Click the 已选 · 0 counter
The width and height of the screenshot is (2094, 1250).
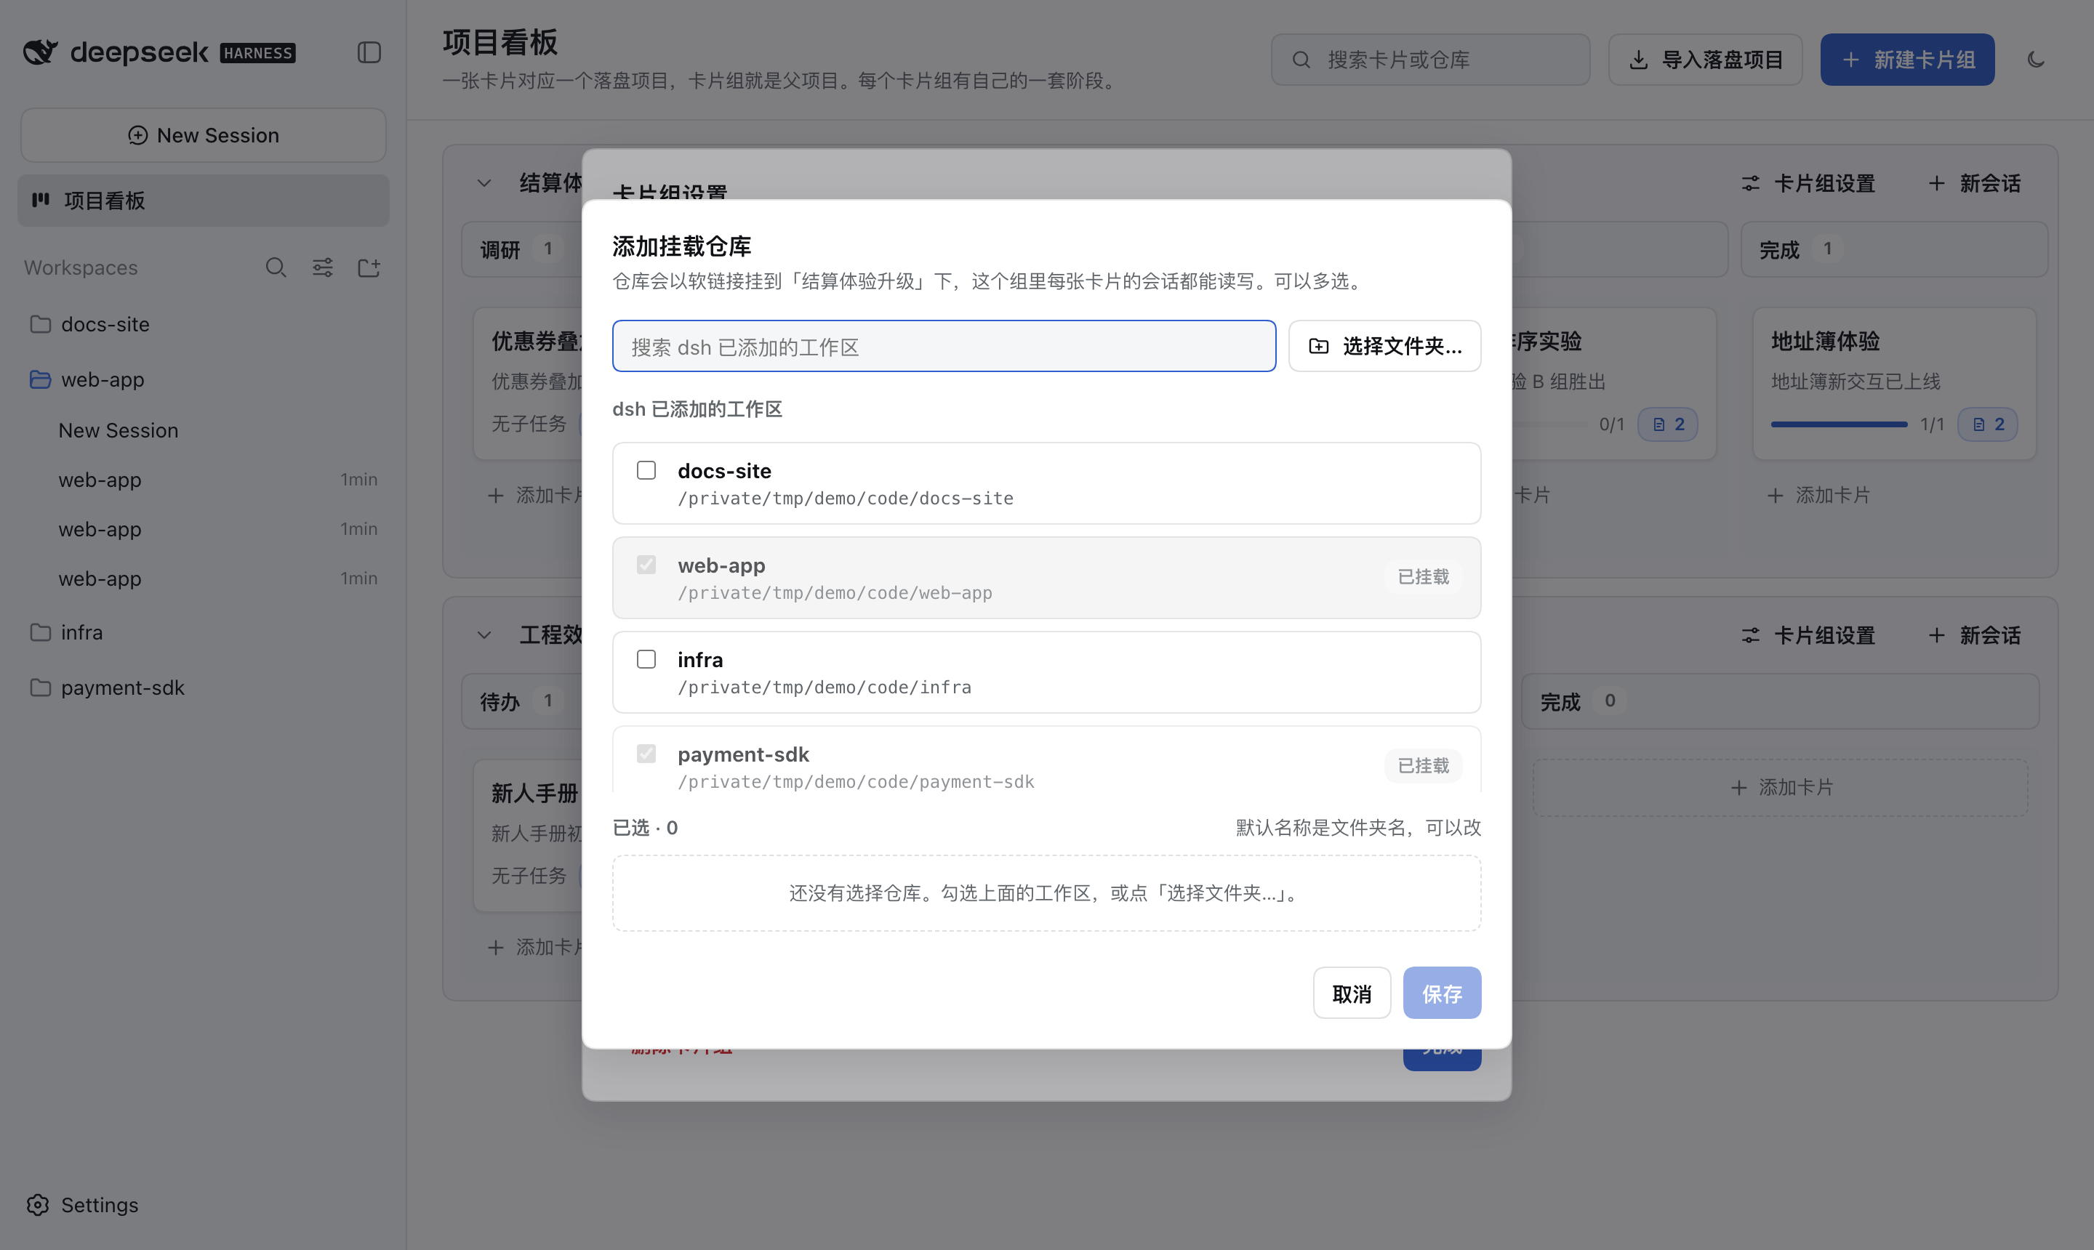pyautogui.click(x=646, y=828)
